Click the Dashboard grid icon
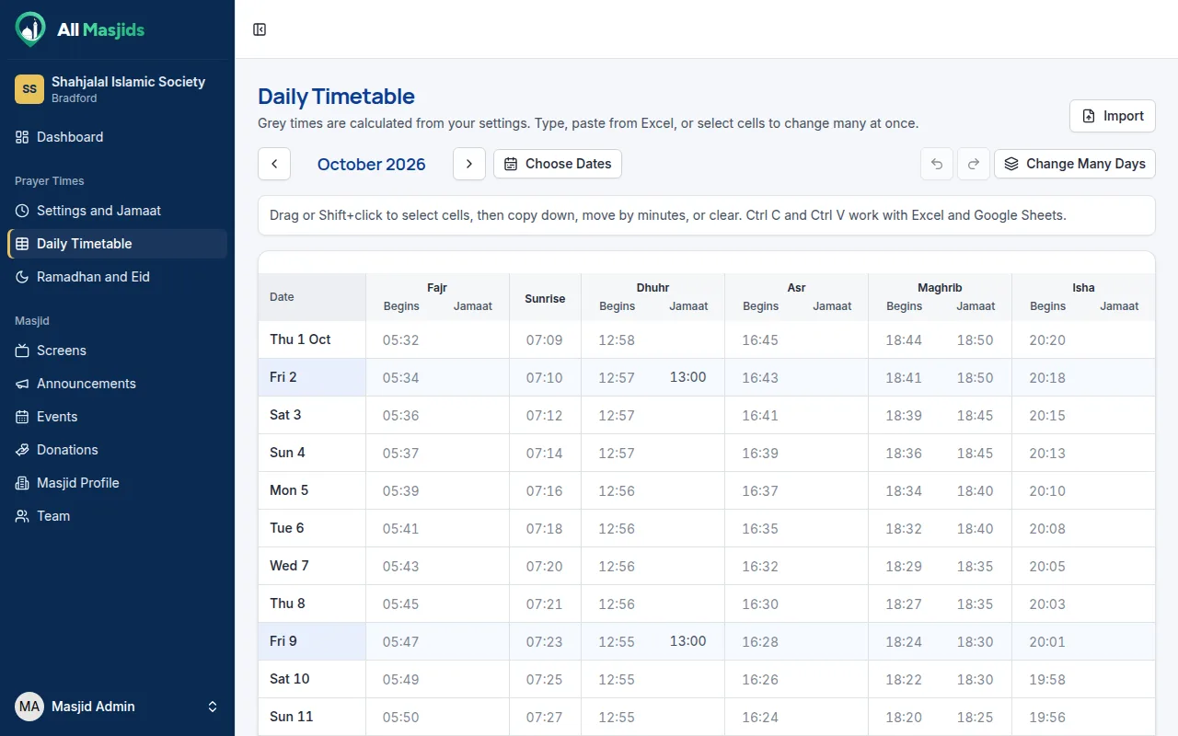This screenshot has width=1178, height=736. tap(22, 137)
